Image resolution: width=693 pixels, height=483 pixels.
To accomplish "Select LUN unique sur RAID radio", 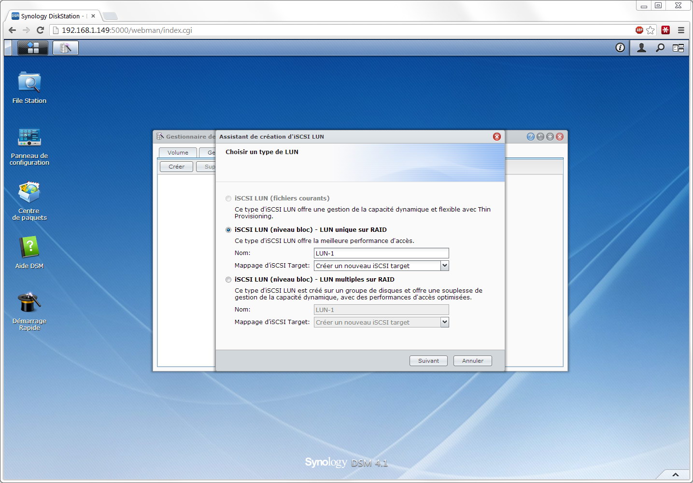I will 228,230.
